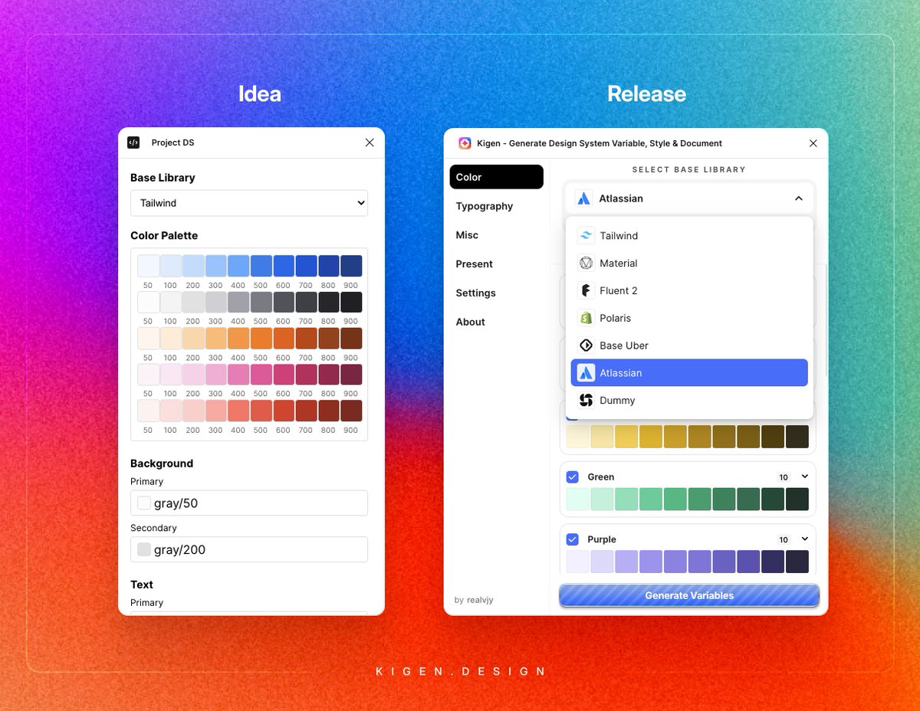The width and height of the screenshot is (920, 711).
Task: Pick the darkest Green swatch in Kigen
Action: 797,499
